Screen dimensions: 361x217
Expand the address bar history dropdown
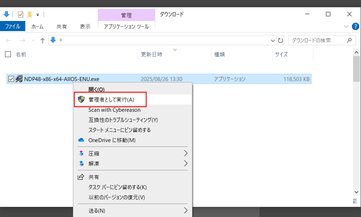point(273,41)
